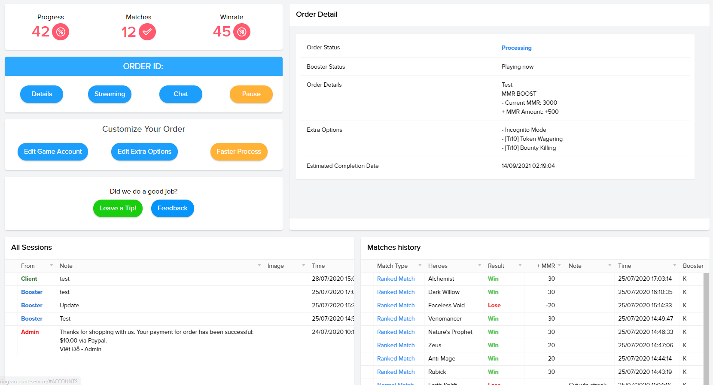Open the Chat with booster

180,94
